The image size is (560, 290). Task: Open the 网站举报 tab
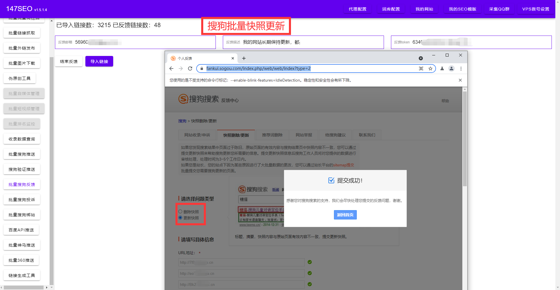[304, 135]
